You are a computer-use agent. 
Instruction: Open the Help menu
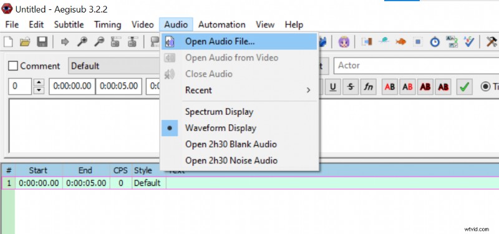[x=294, y=24]
